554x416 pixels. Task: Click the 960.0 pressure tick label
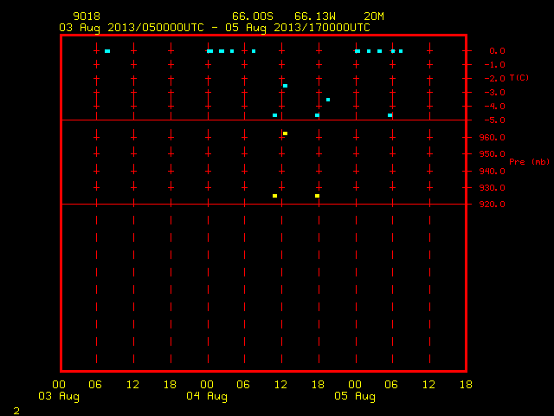[493, 137]
